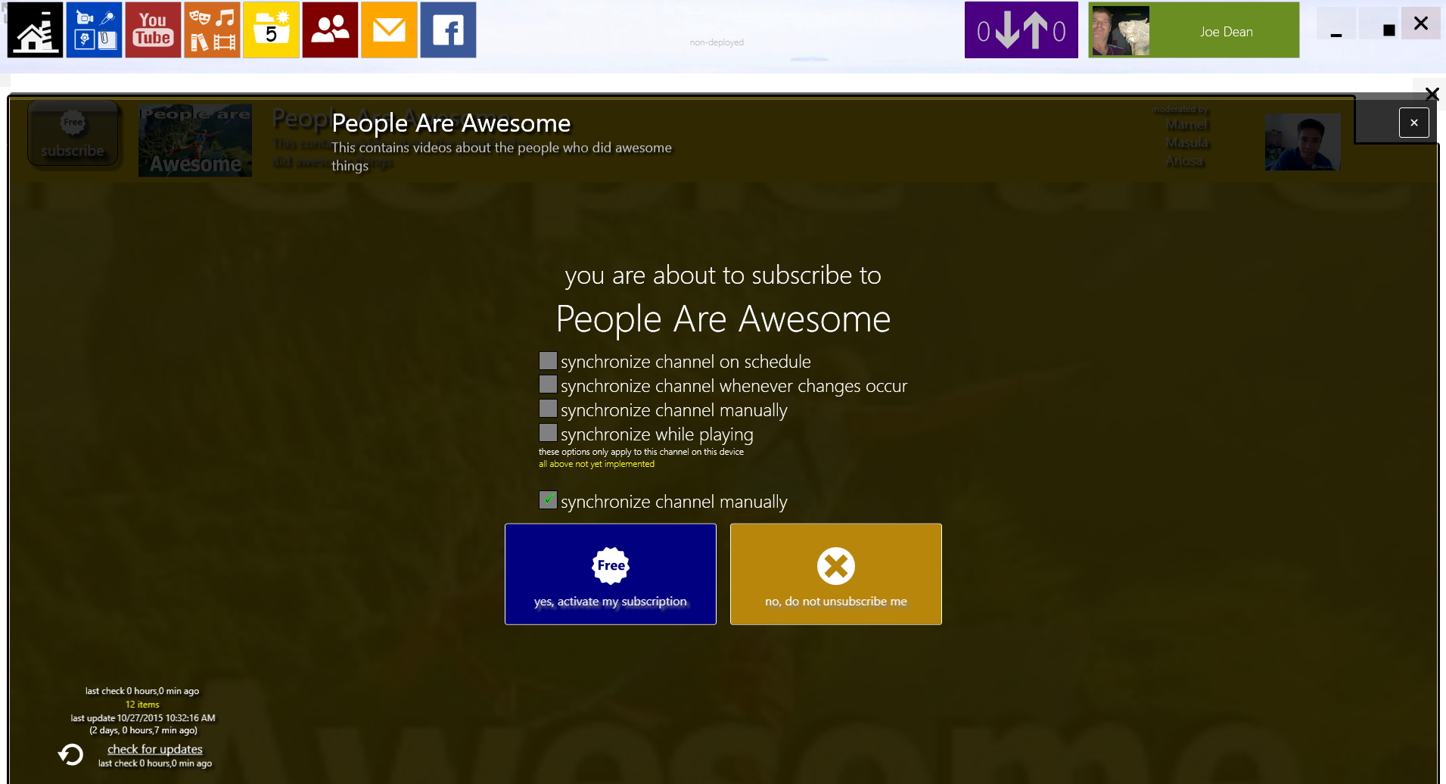Viewport: 1446px width, 784px height.
Task: Click the black X above the panel
Action: pyautogui.click(x=1432, y=94)
